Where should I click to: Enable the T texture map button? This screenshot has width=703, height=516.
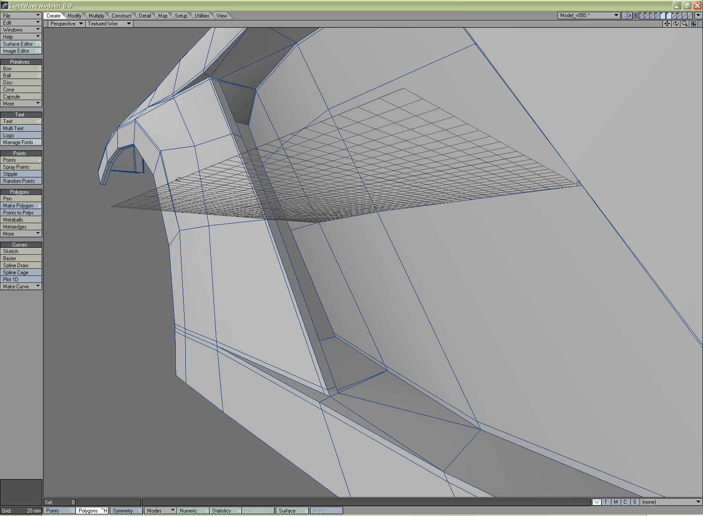coord(606,502)
